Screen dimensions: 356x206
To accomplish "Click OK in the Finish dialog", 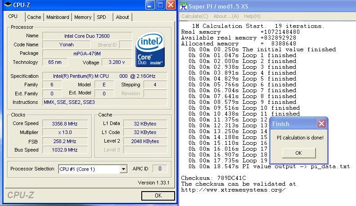I will tap(299, 153).
